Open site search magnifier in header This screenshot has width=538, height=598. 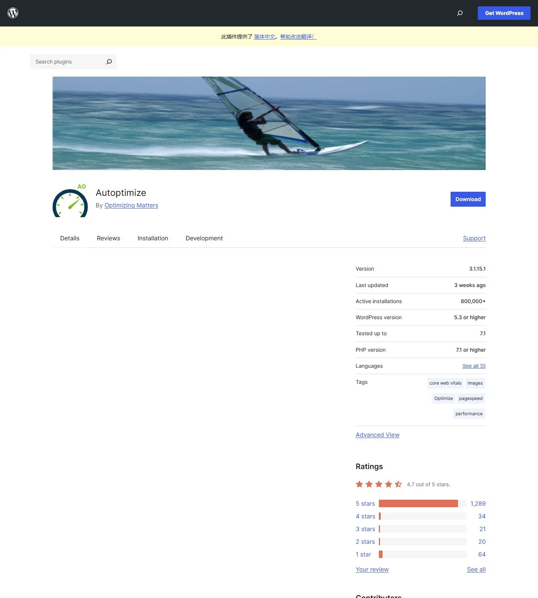point(460,13)
